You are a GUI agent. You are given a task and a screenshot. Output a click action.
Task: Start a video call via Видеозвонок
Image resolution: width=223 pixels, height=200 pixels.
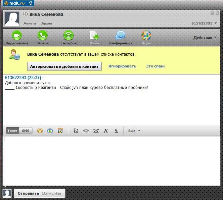point(17,36)
